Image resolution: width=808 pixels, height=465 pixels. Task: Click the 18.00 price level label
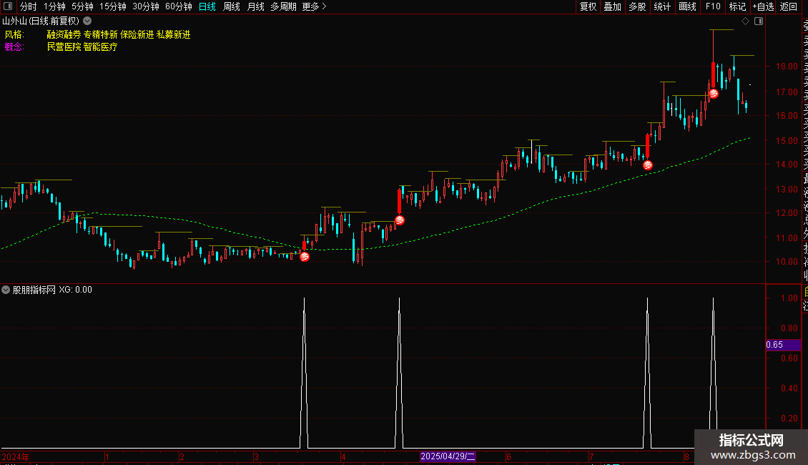(x=787, y=67)
